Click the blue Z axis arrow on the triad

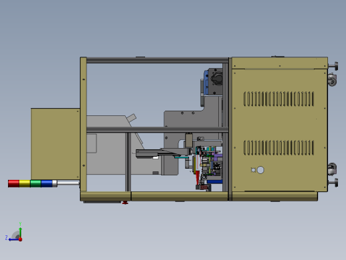tap(14, 239)
